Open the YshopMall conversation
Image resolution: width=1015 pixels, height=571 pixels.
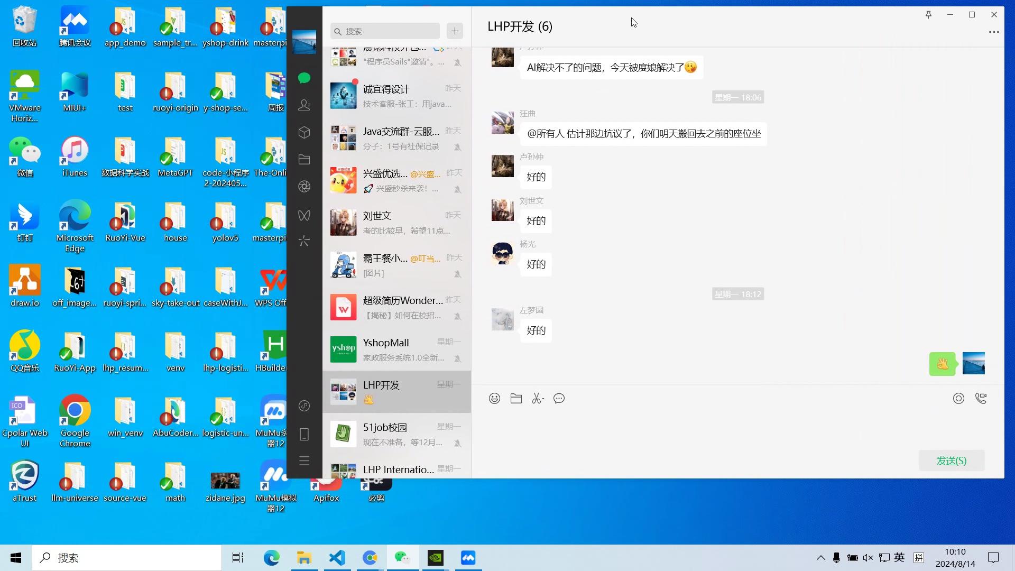pyautogui.click(x=396, y=349)
